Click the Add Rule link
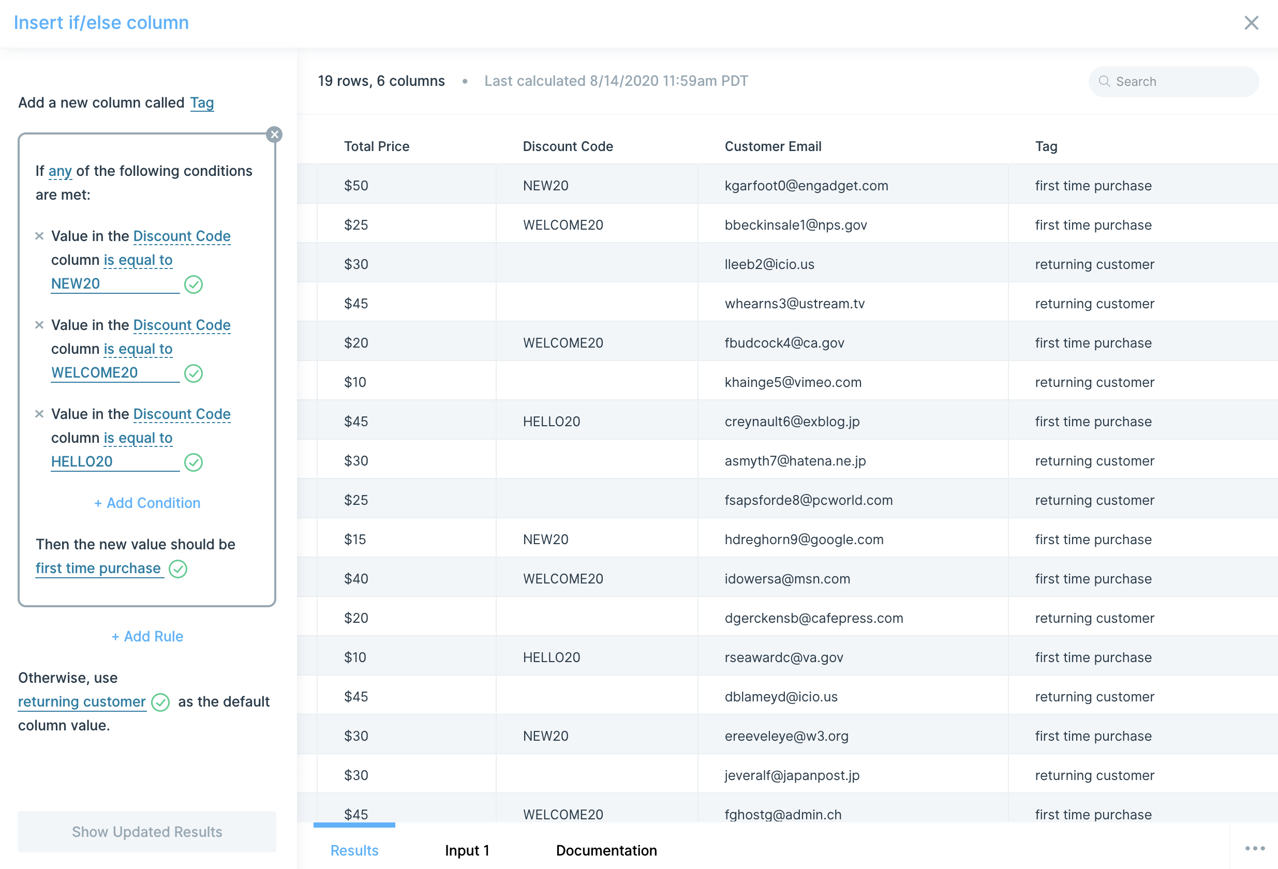The image size is (1278, 869). 147,637
